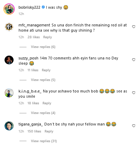The height and width of the screenshot is (146, 139).
Task: Like the mfc_management comment with the heart
Action: 134,27
